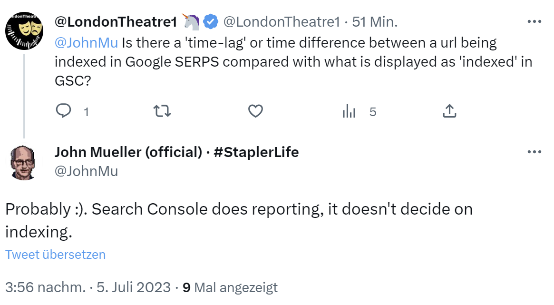This screenshot has height=305, width=554.
Task: Click the timestamp showing 51 Min.
Action: pyautogui.click(x=377, y=21)
